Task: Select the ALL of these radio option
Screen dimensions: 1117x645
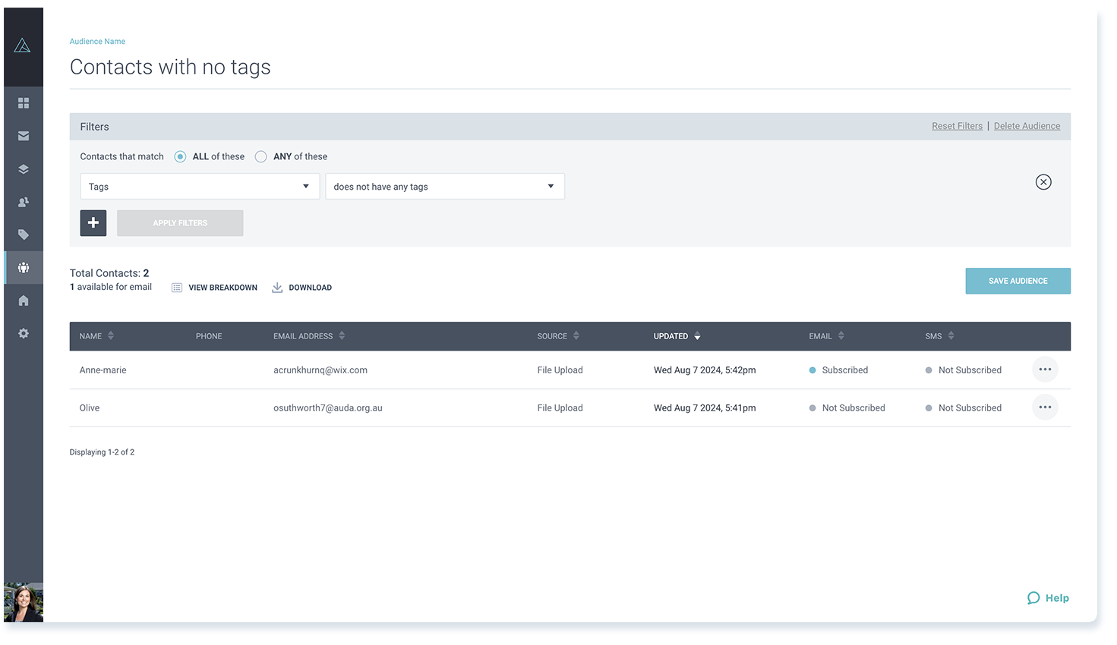Action: [180, 156]
